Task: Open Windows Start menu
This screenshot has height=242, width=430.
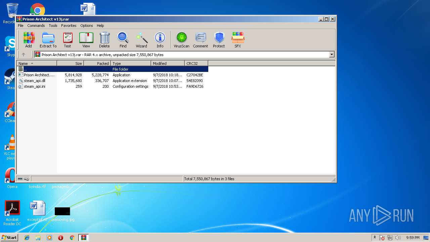Action: click(9, 238)
